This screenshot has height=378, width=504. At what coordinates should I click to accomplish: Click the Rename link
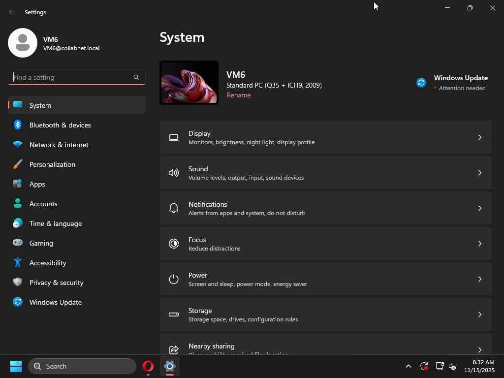(239, 95)
